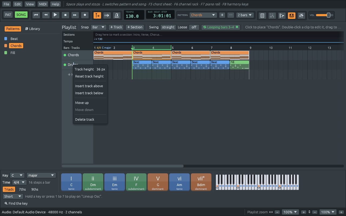
Task: Open the Key 'C' dropdown
Action: (x=17, y=175)
